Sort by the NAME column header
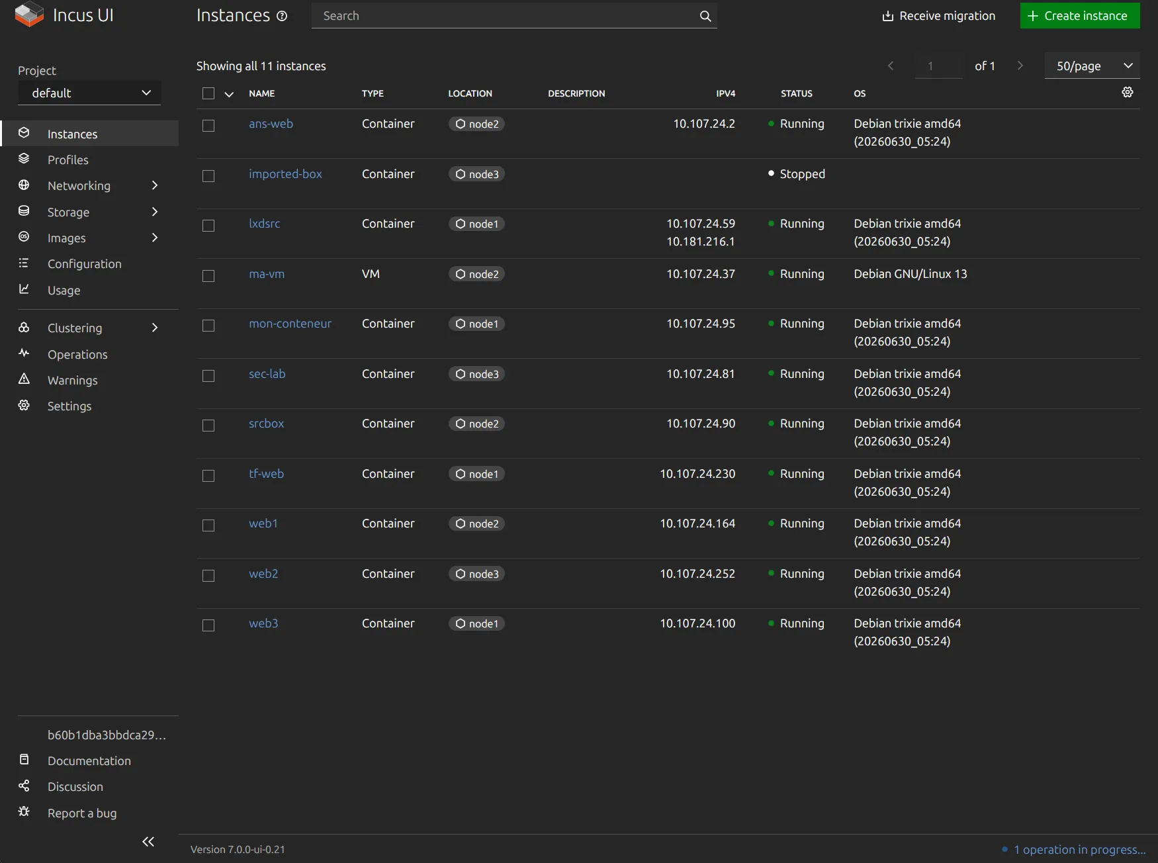 click(x=261, y=93)
